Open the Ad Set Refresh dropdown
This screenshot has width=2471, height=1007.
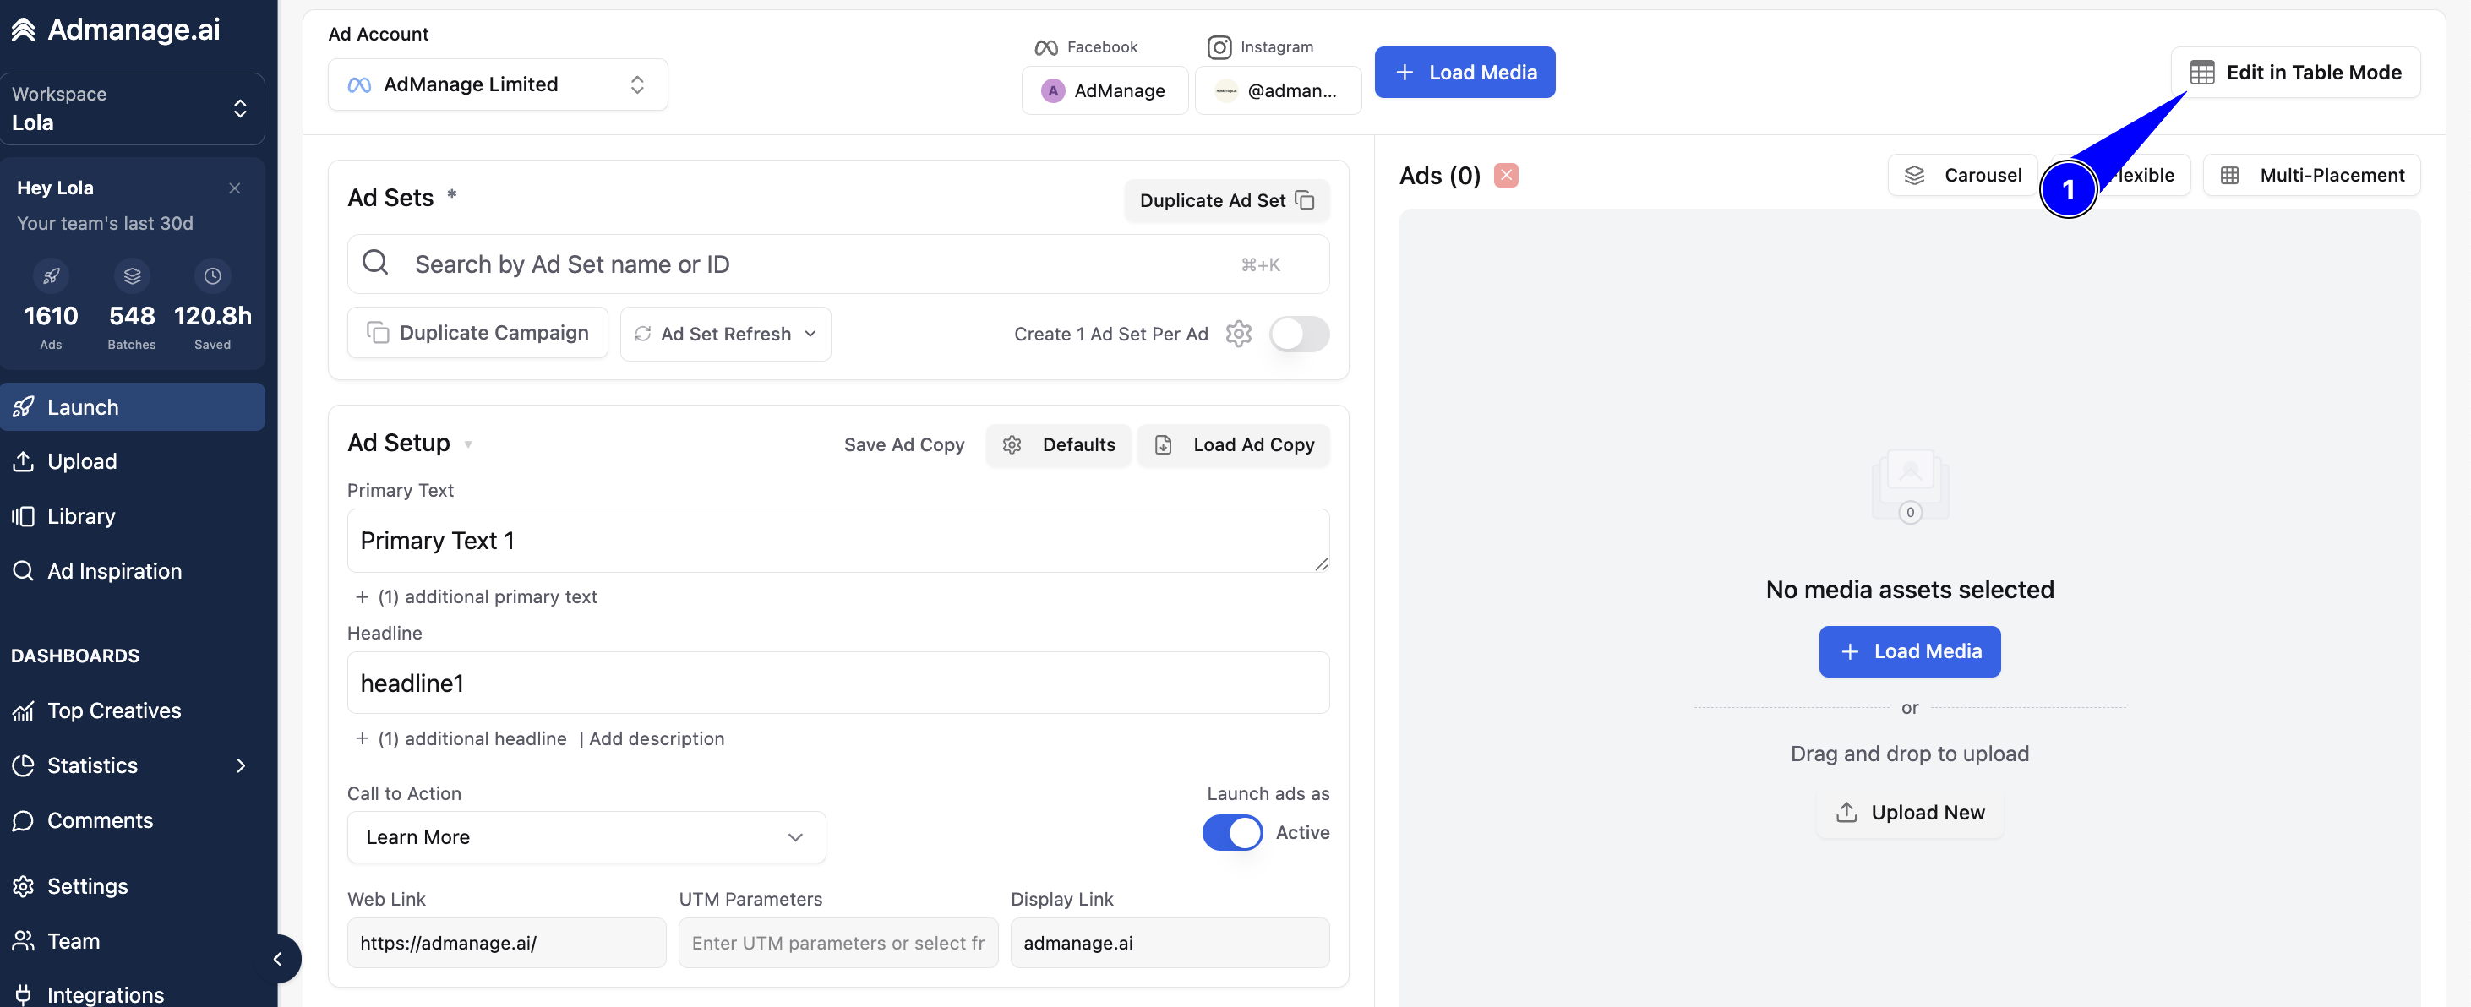(725, 334)
